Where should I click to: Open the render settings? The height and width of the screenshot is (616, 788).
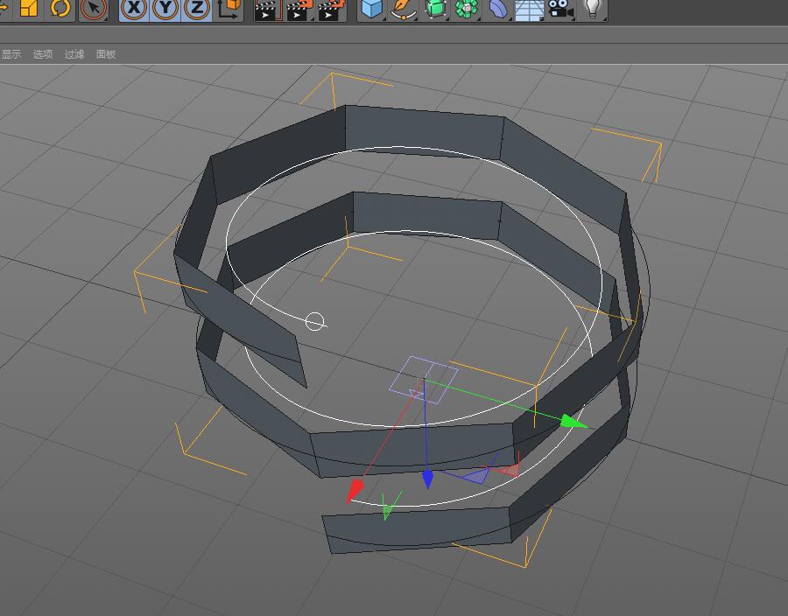click(x=330, y=10)
